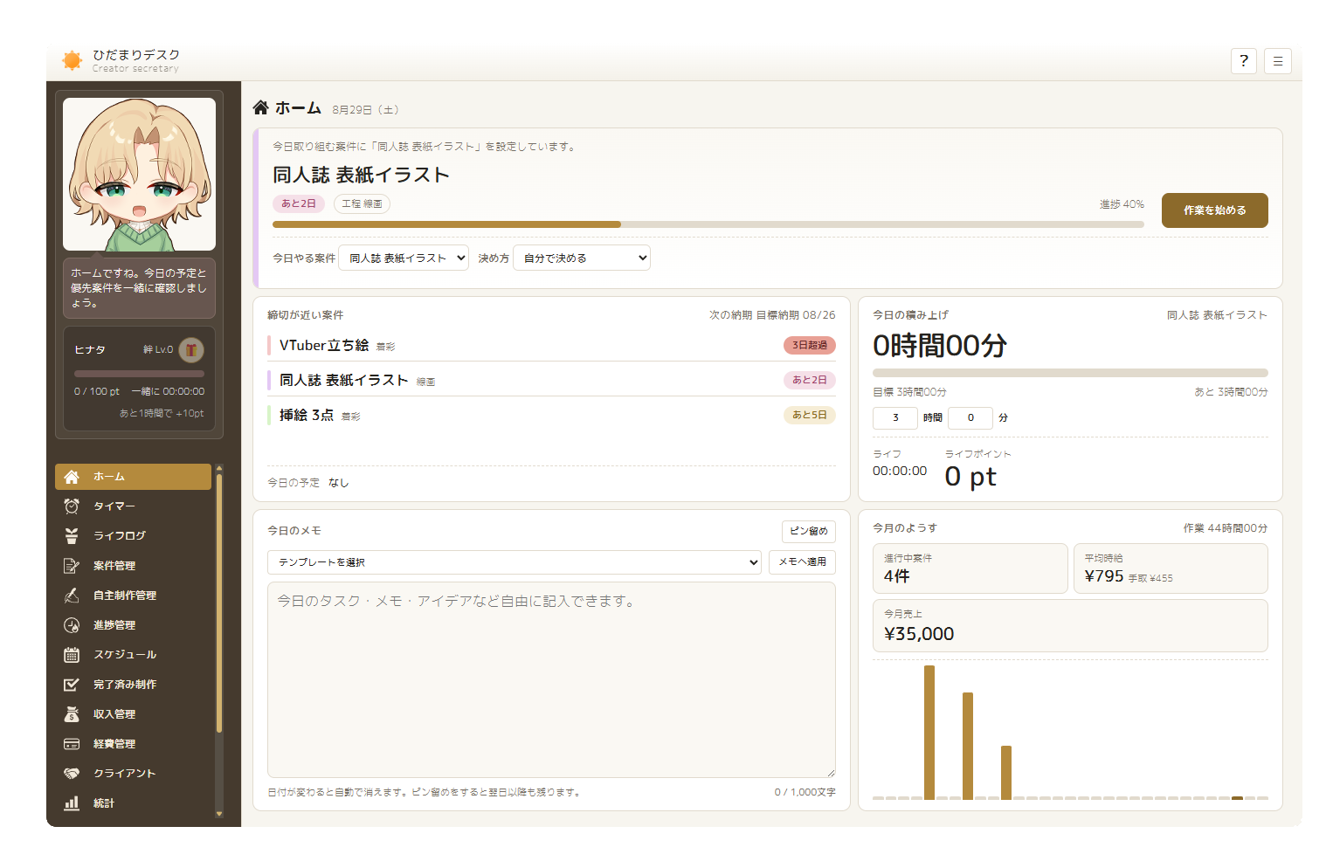1333x861 pixels.
Task: Select 収入管理 in the sidebar menu
Action: pos(133,714)
